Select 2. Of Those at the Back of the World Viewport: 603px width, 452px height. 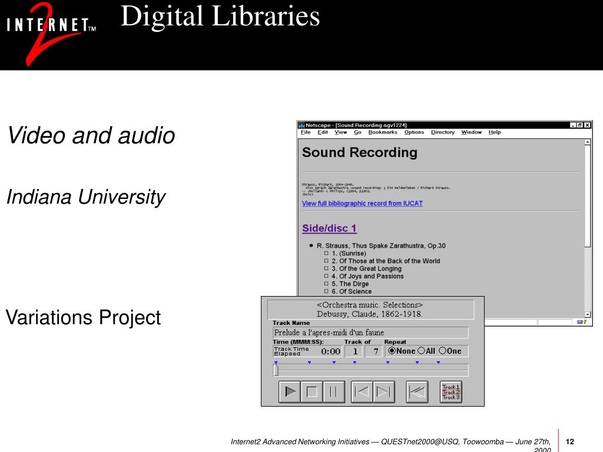coord(386,261)
